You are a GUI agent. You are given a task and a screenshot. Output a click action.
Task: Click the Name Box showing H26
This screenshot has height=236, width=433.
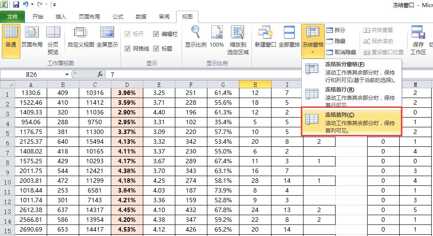click(x=32, y=75)
